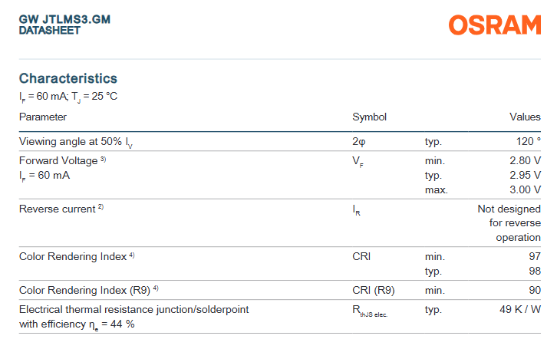Viewport: 557px width, 349px height.
Task: Click the 49 K / W value
Action: [519, 309]
